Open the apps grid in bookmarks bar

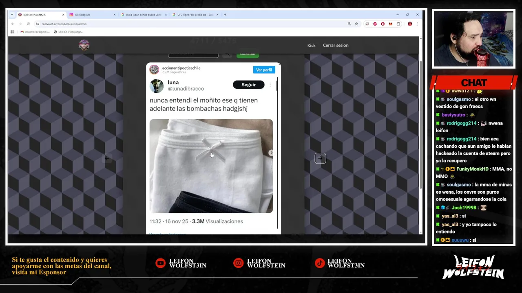(12, 32)
